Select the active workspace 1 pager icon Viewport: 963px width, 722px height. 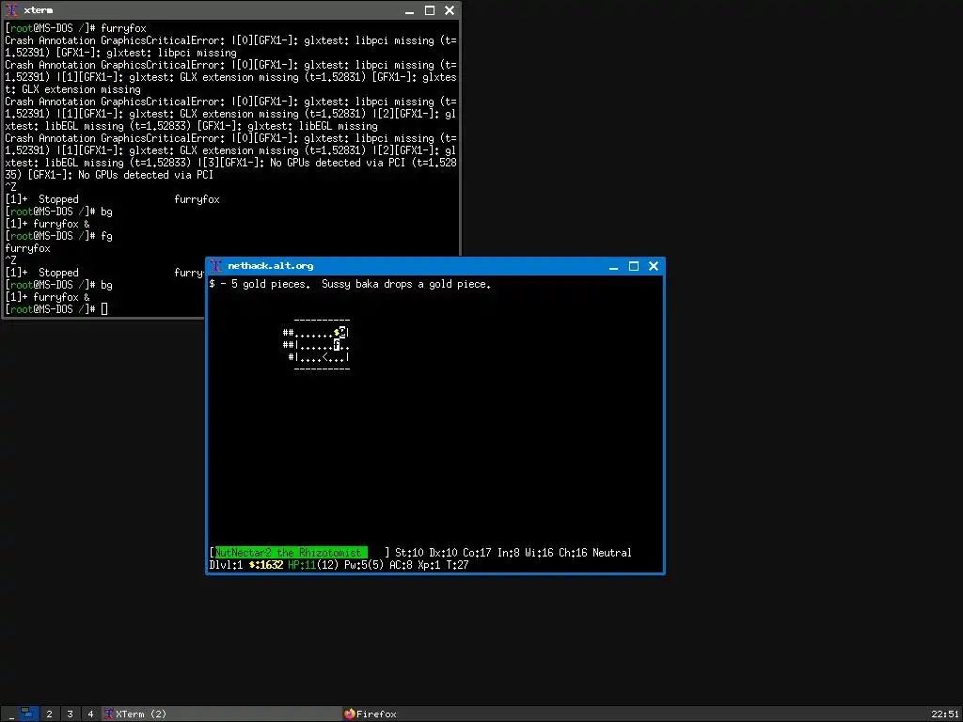tap(28, 714)
